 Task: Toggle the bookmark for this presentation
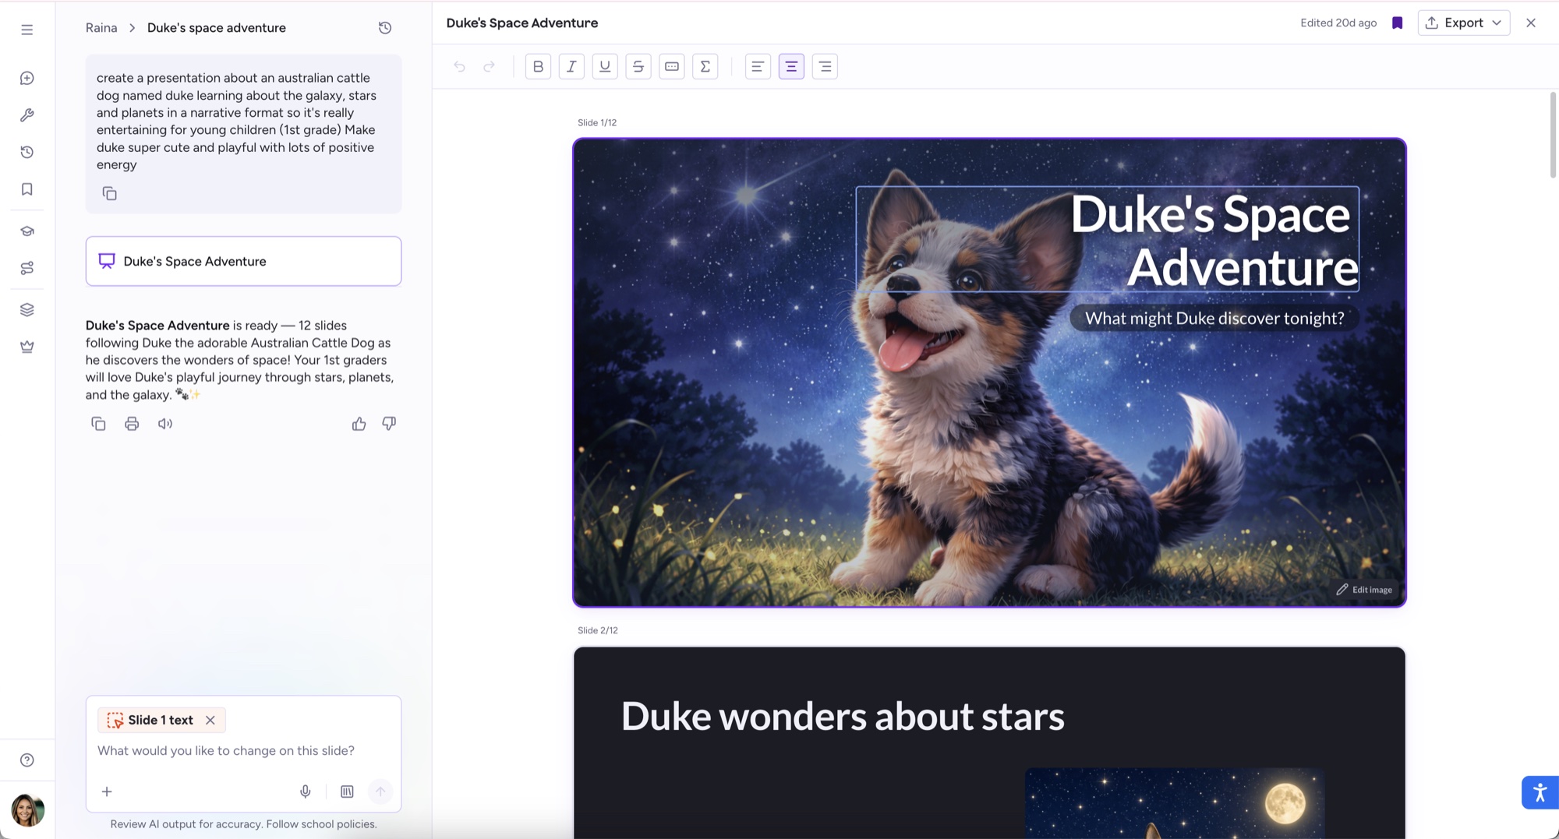click(1398, 23)
